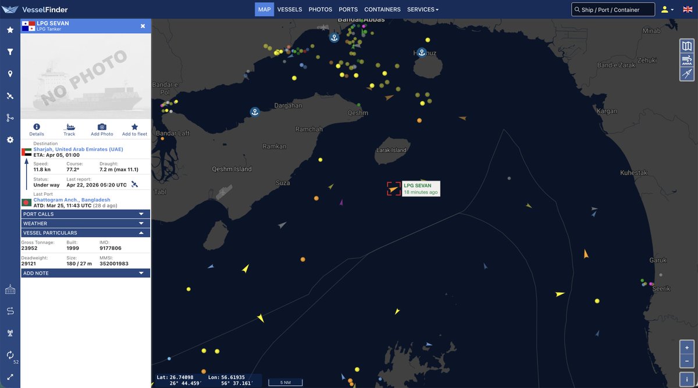Show vessel Track
This screenshot has height=388, width=698.
[x=69, y=130]
